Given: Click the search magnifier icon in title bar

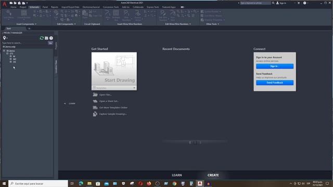Looking at the screenshot, I should 273,3.
